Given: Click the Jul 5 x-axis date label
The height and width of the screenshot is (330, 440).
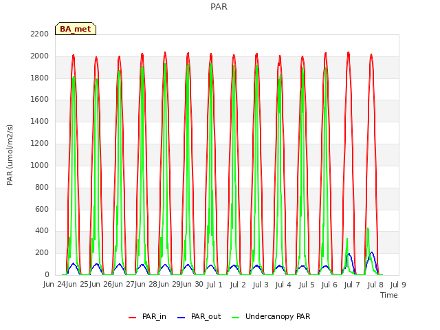Looking at the screenshot, I should (x=307, y=285).
